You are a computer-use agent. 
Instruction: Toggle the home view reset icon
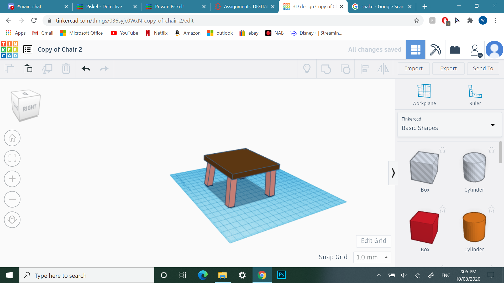coord(12,138)
